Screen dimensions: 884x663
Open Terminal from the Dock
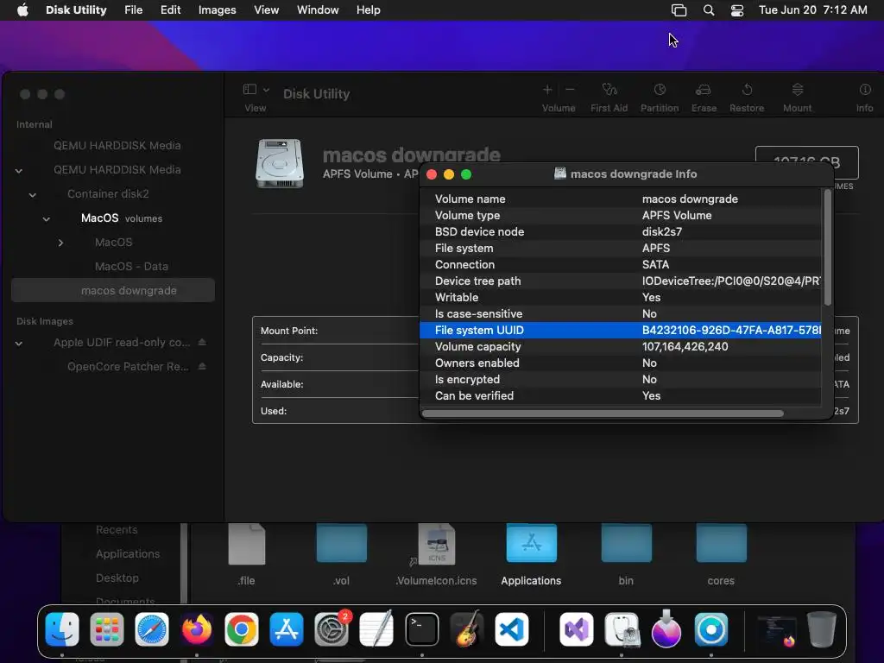click(x=421, y=629)
